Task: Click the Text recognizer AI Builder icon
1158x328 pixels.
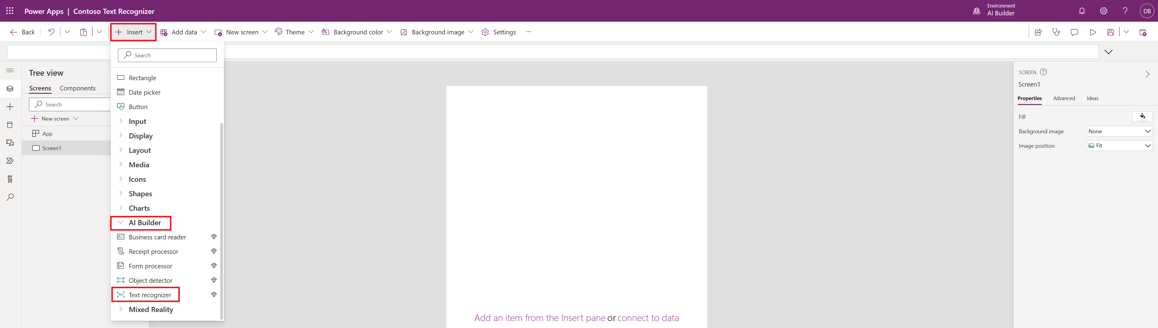Action: click(120, 295)
